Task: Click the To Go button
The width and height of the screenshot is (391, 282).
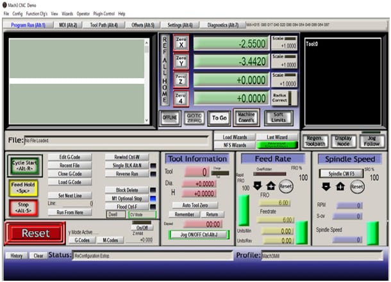Action: [x=219, y=118]
